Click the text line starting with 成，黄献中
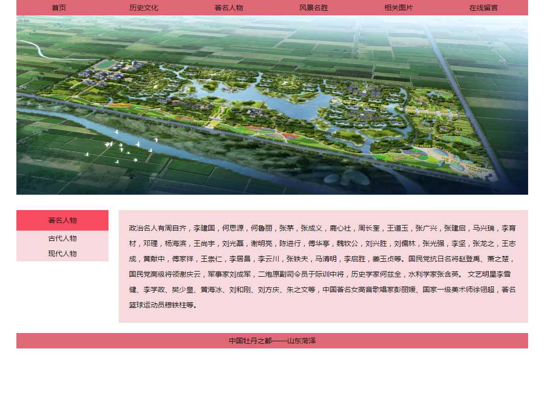 322,259
